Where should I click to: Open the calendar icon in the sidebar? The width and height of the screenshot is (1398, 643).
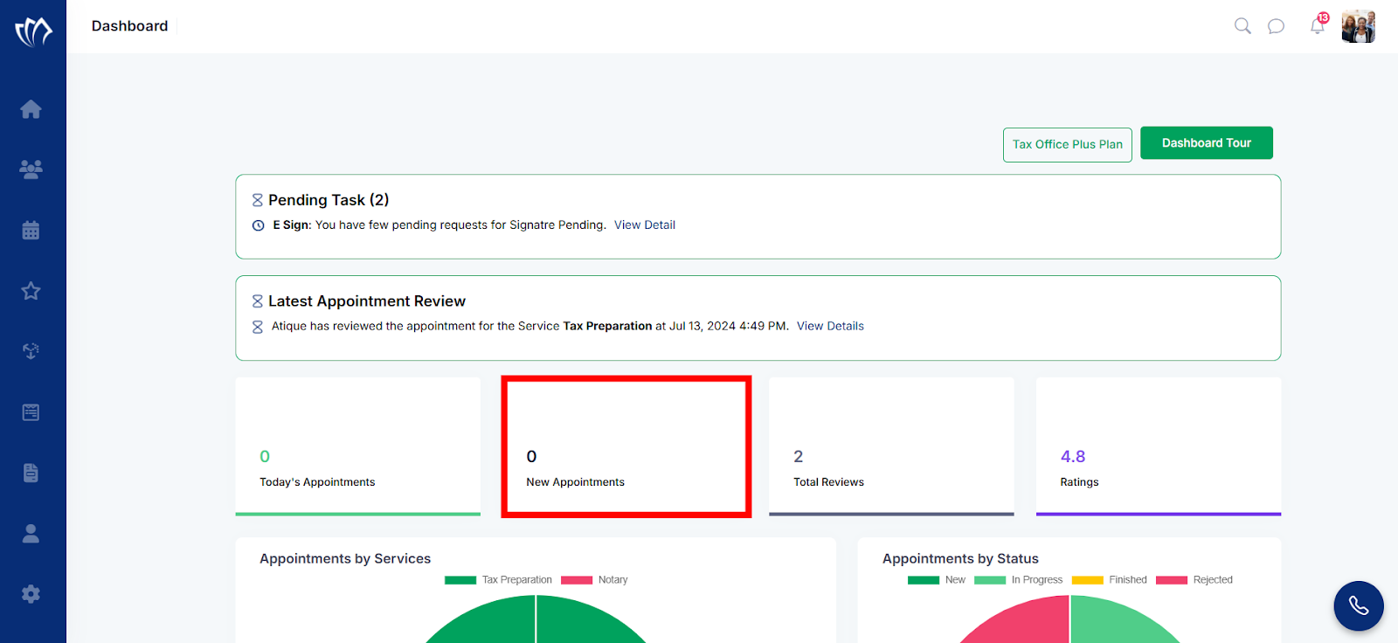point(31,230)
